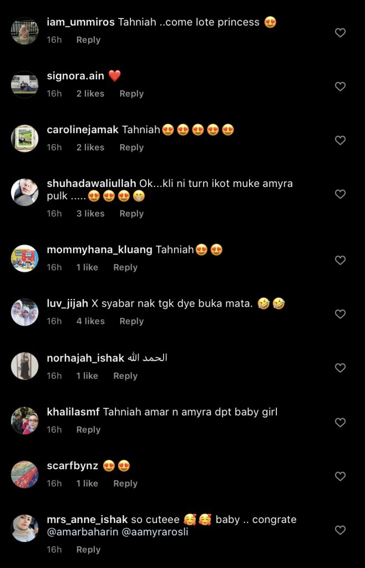
Task: View likes on shuhadawaliullah's comment
Action: pos(90,214)
